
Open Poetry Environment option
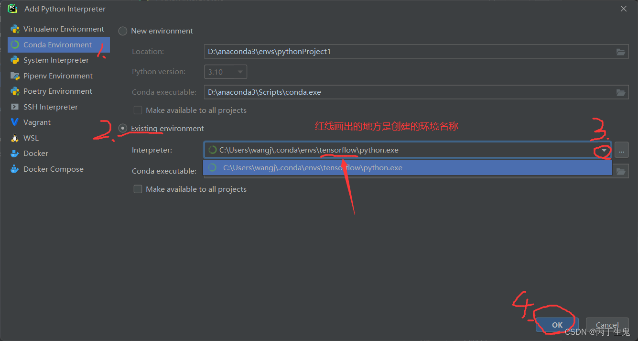click(59, 91)
